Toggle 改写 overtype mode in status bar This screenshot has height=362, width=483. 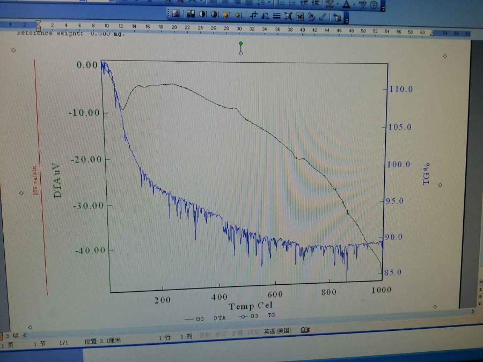pos(253,333)
